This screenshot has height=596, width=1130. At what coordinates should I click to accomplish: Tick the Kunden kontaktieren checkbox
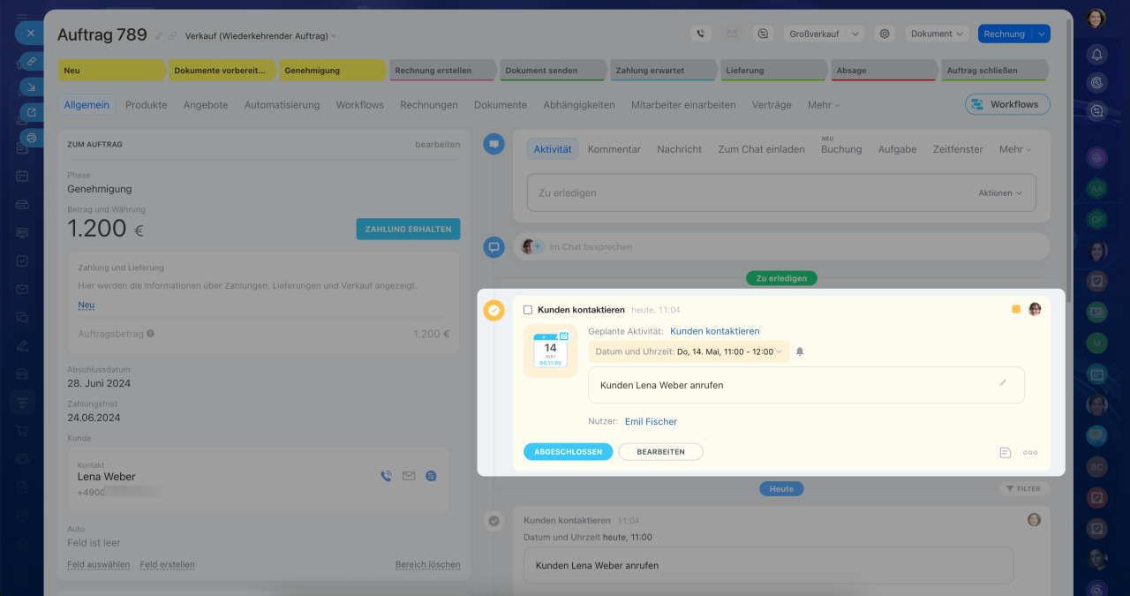tap(528, 310)
